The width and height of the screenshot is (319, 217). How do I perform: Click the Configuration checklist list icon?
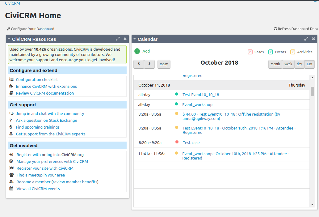point(11,79)
